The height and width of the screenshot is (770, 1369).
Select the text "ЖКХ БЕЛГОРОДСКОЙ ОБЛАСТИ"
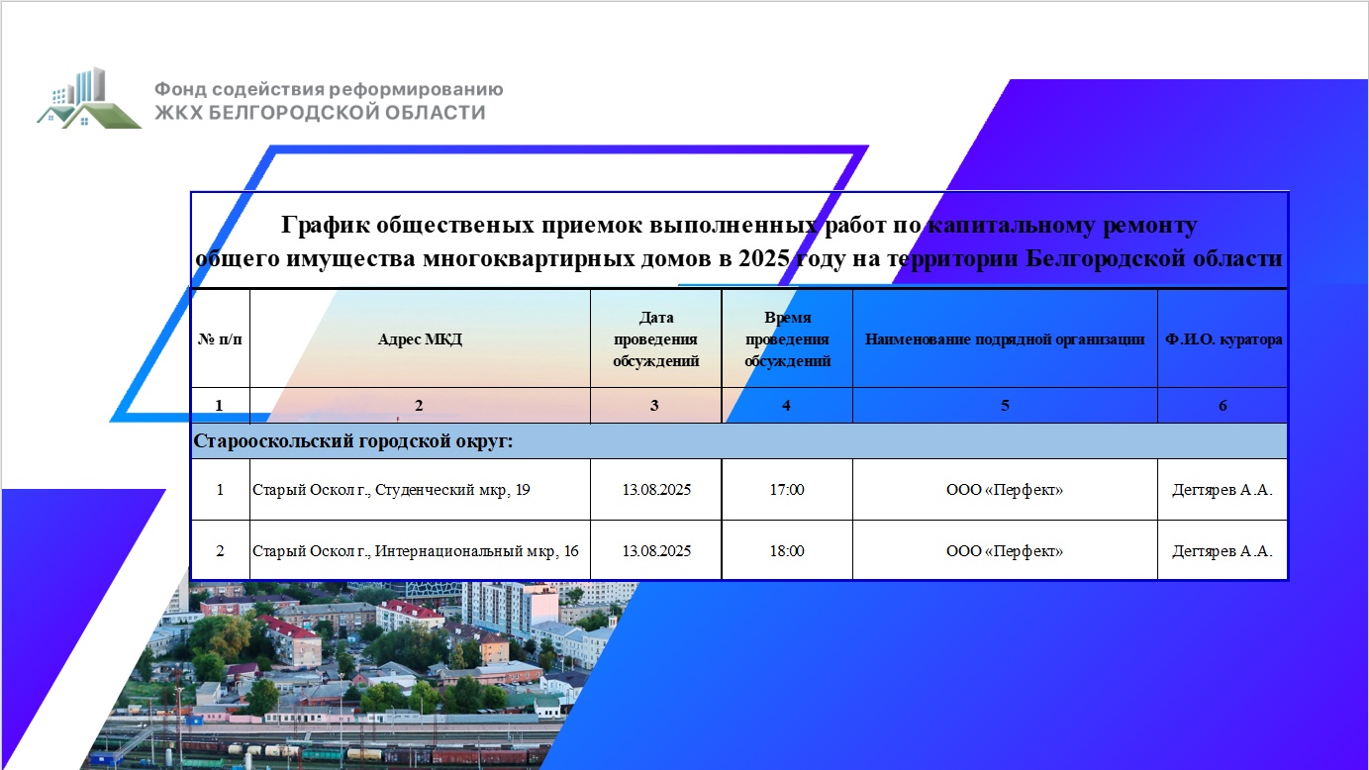click(320, 113)
